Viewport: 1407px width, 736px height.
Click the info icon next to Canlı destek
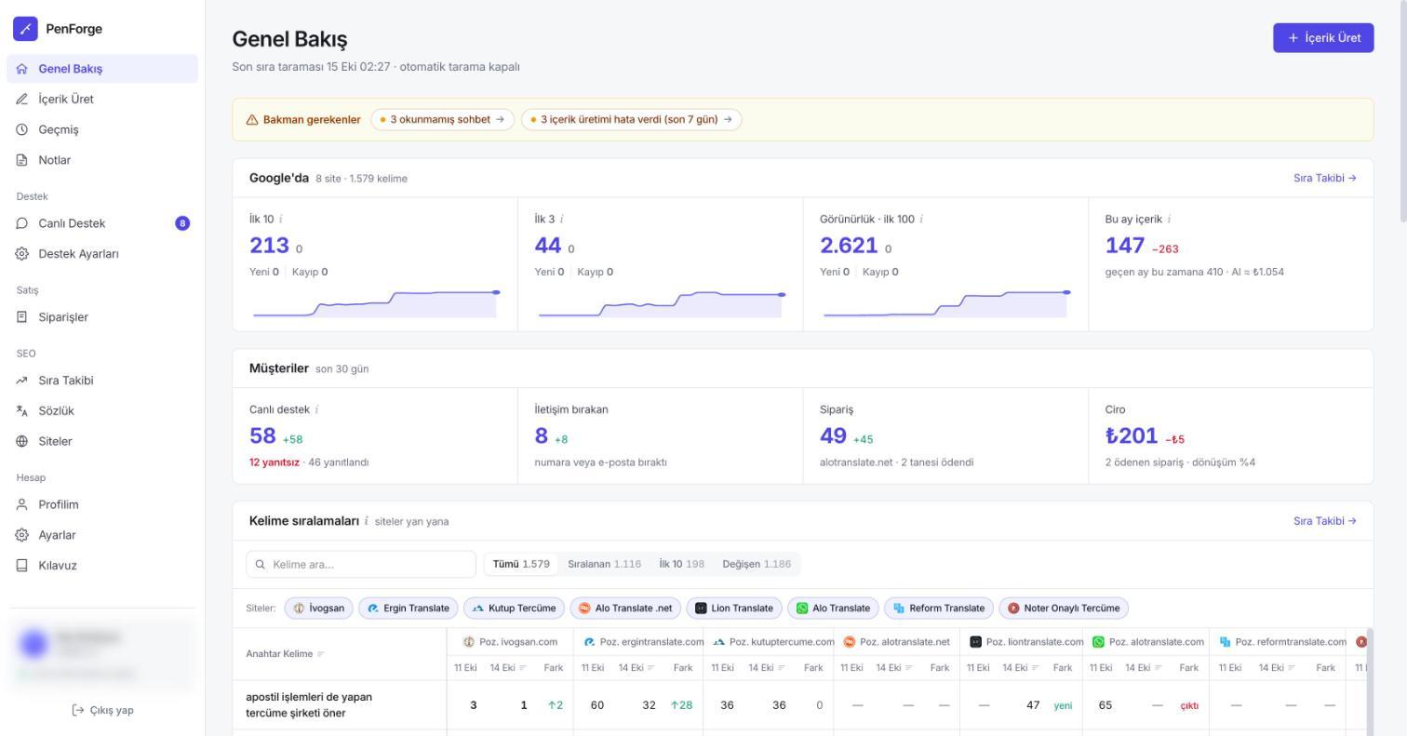click(316, 409)
